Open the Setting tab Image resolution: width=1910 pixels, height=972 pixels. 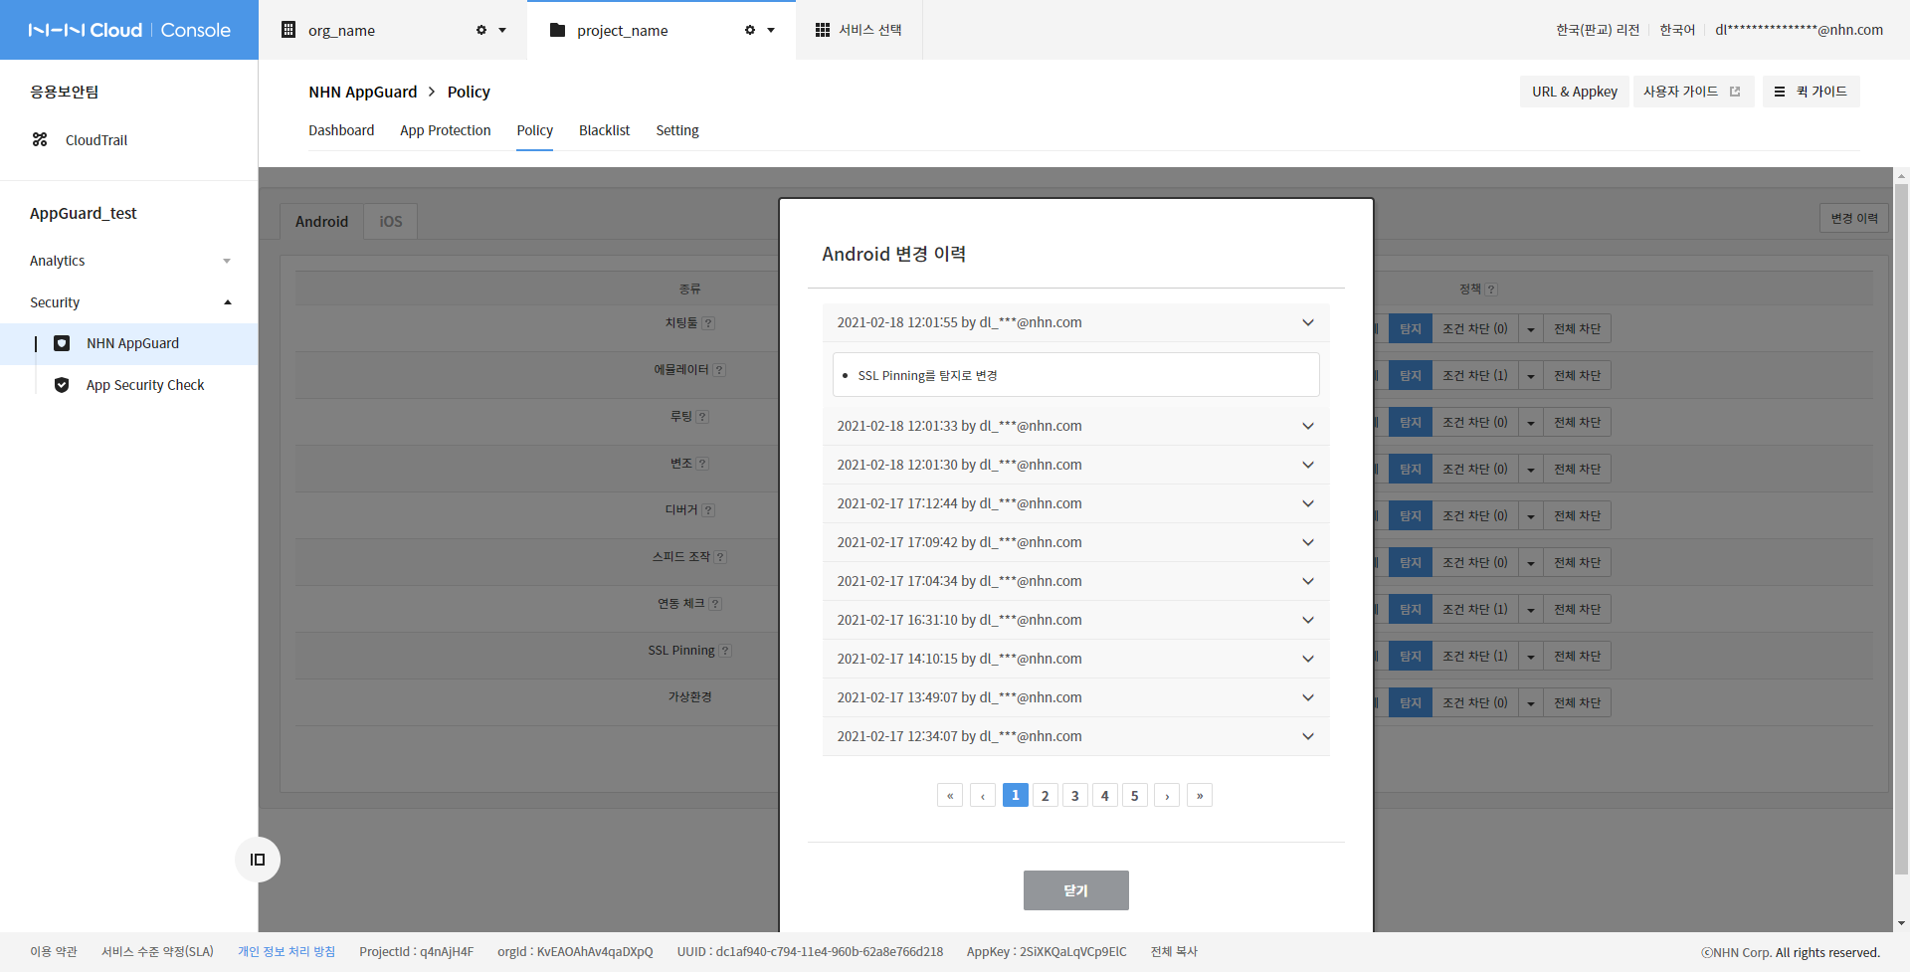click(677, 130)
